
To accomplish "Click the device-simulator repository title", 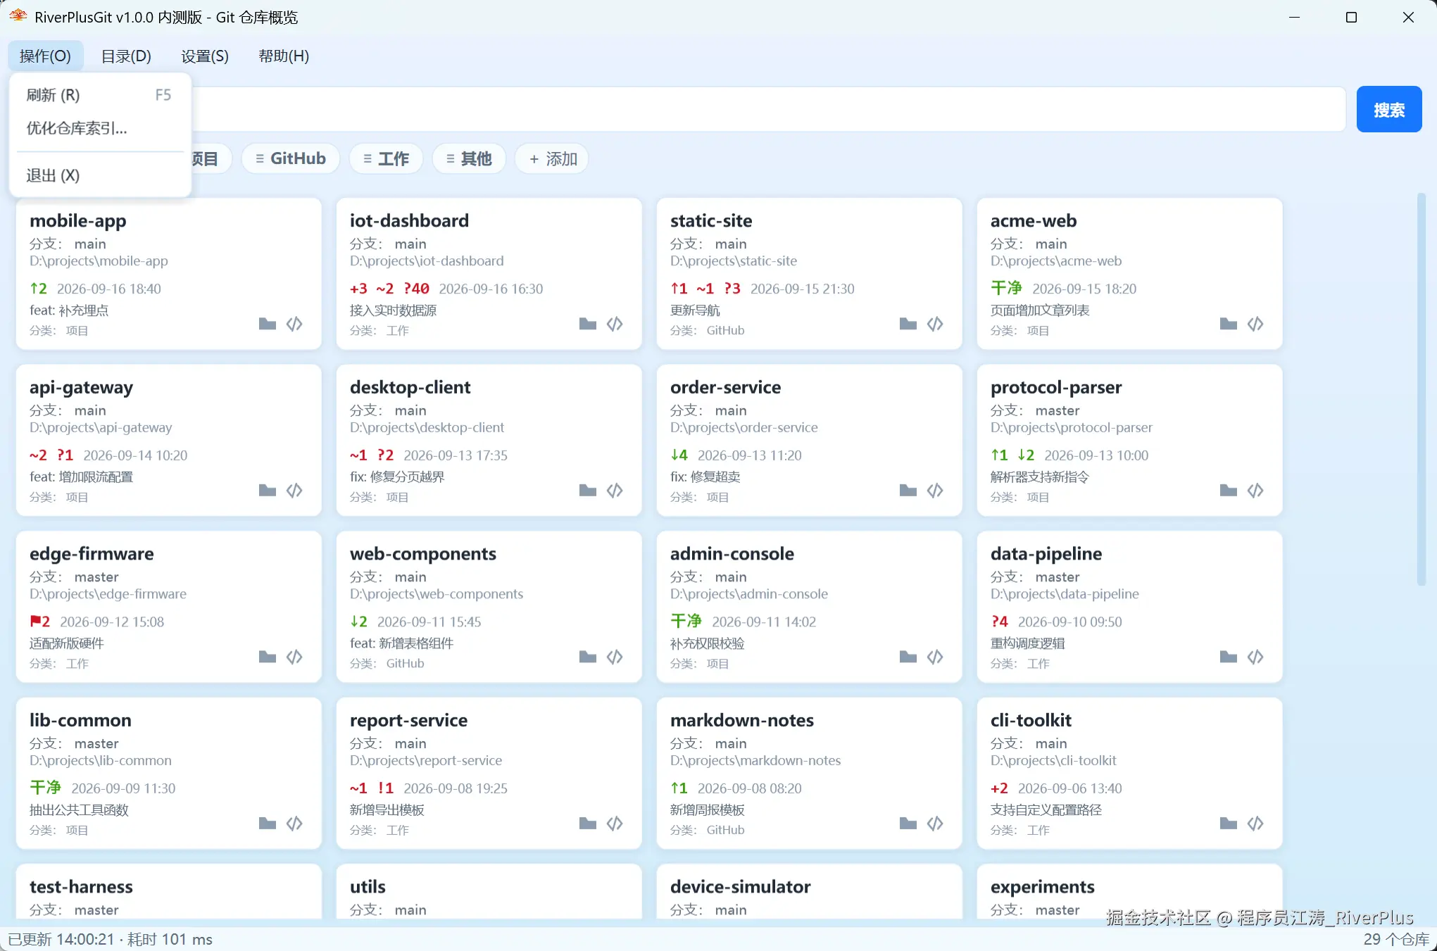I will click(740, 886).
